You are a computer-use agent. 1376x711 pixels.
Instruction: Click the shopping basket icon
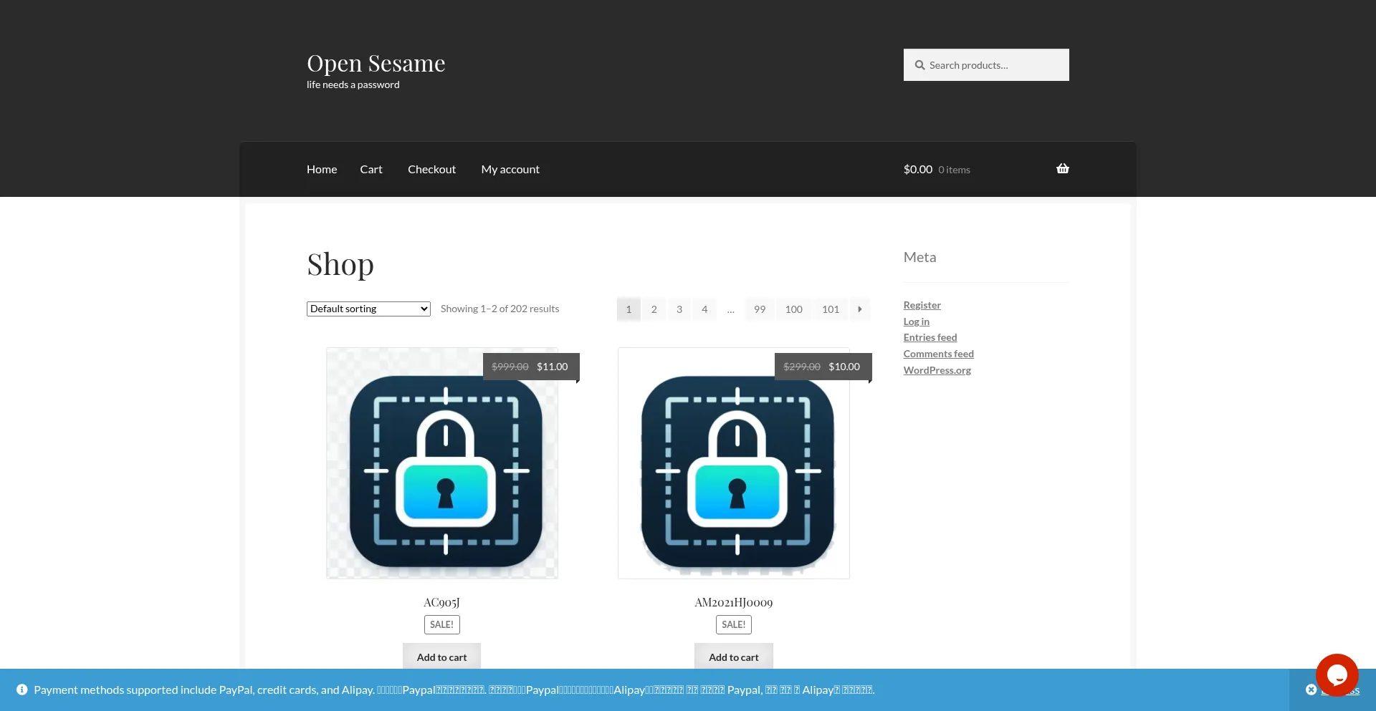tap(1062, 169)
